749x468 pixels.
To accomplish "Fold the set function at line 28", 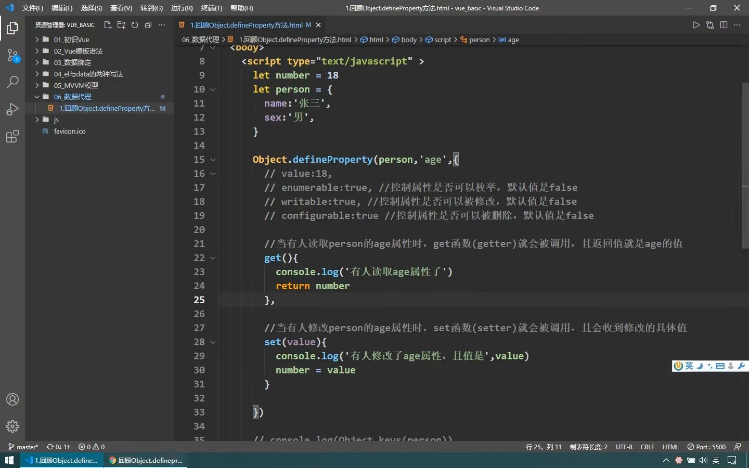I will click(213, 342).
